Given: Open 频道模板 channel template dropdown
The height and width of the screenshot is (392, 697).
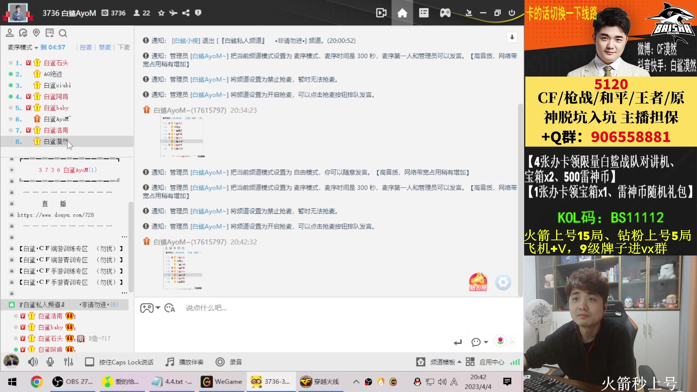Looking at the screenshot, I should click(439, 362).
